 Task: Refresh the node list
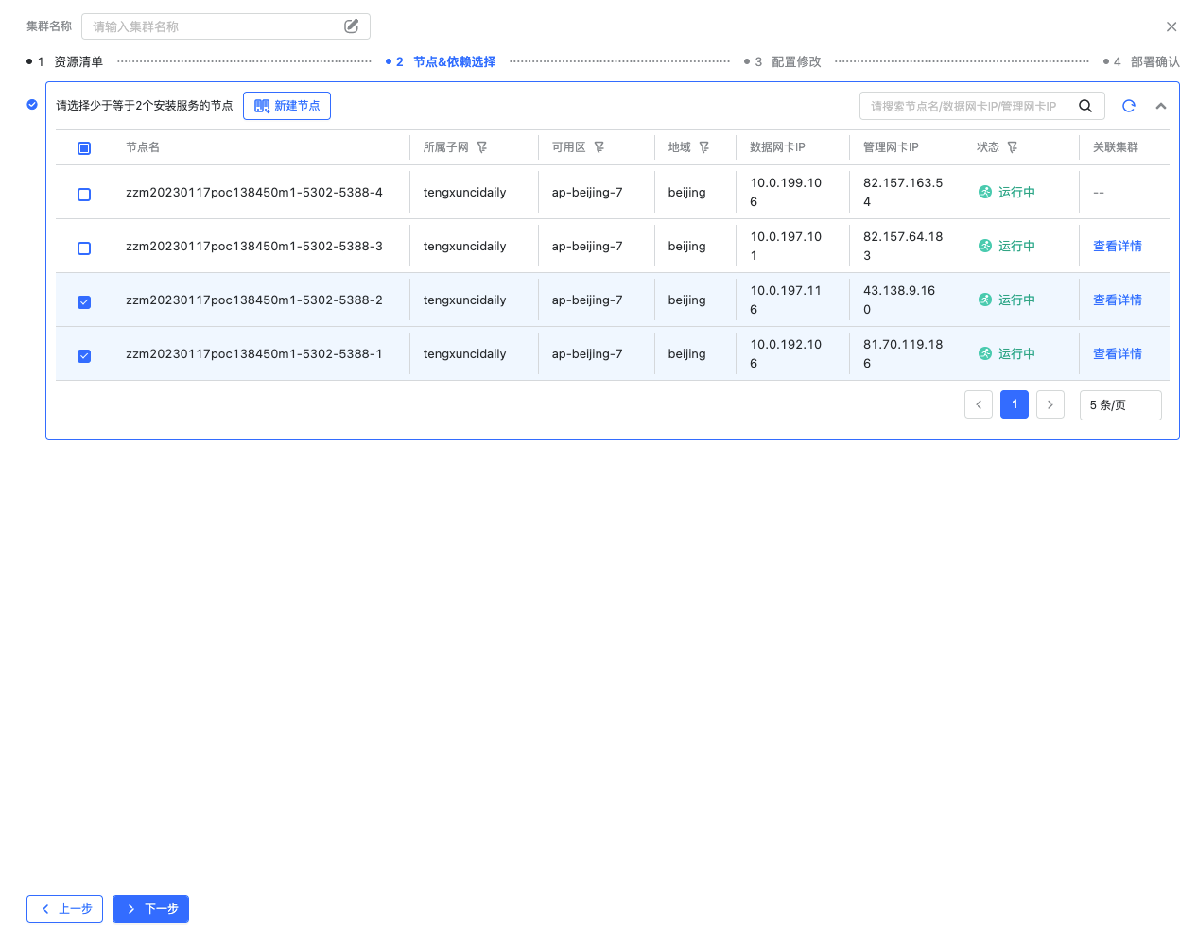point(1128,106)
